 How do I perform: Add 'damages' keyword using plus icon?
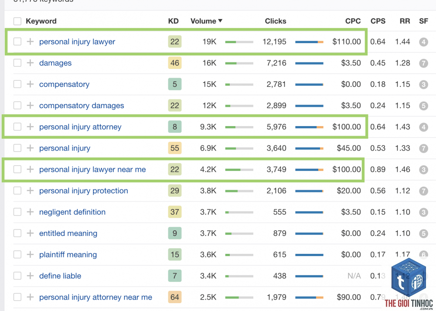tap(30, 63)
